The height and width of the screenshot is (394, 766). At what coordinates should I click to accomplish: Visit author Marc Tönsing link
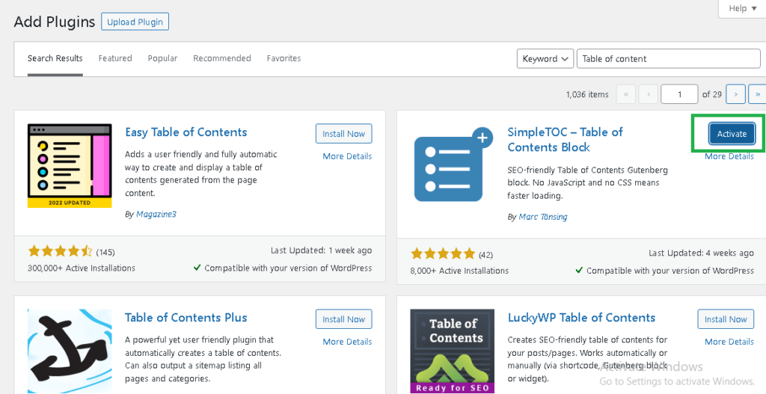[543, 216]
